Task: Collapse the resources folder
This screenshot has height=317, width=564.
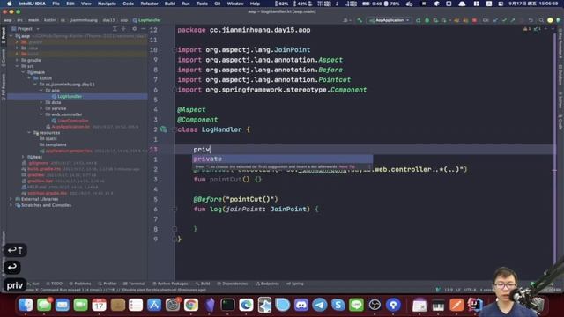Action: pyautogui.click(x=29, y=133)
